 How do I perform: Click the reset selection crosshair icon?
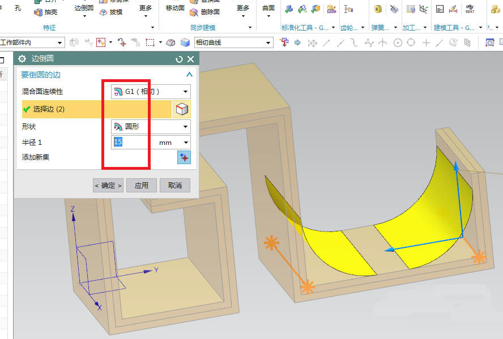tap(122, 42)
